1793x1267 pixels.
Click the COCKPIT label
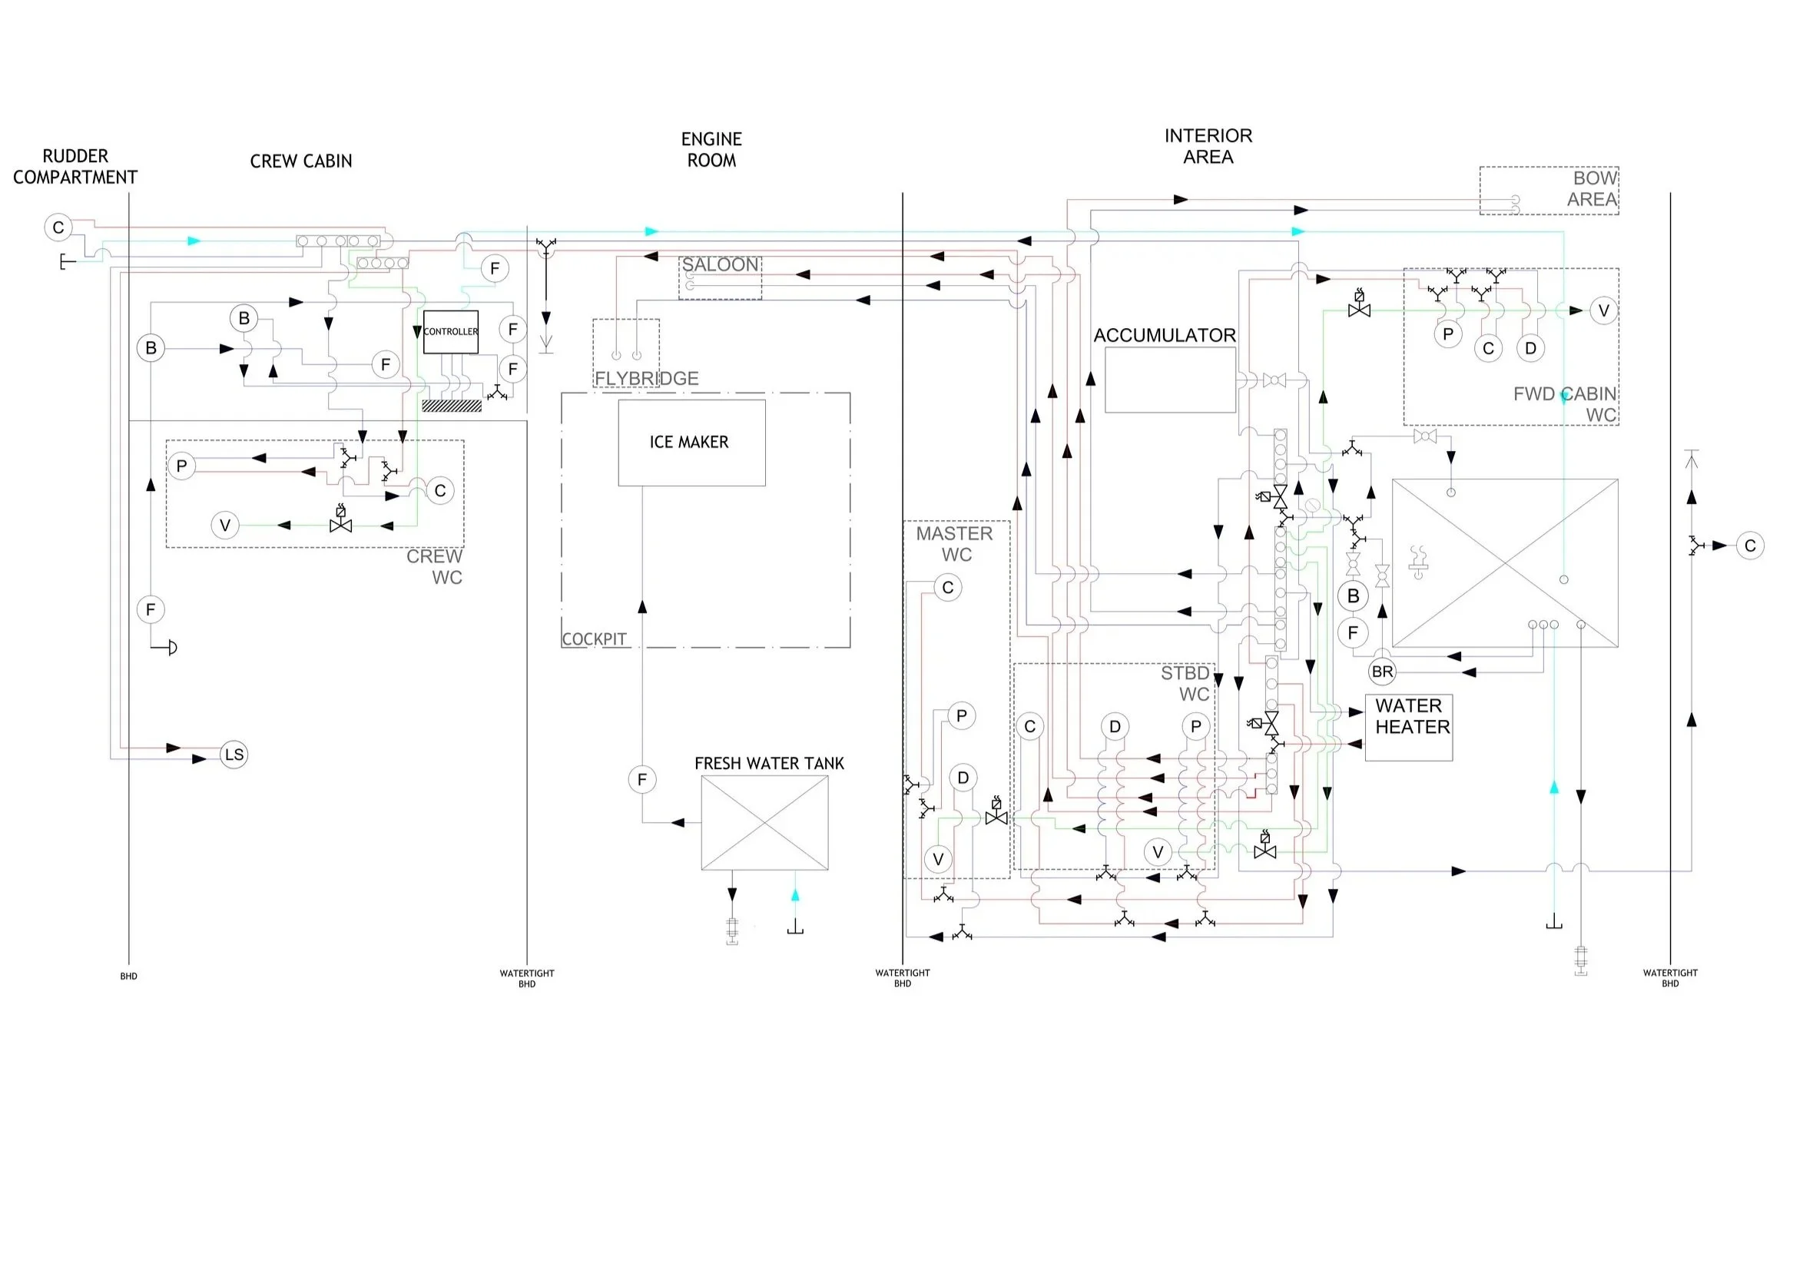pos(594,639)
